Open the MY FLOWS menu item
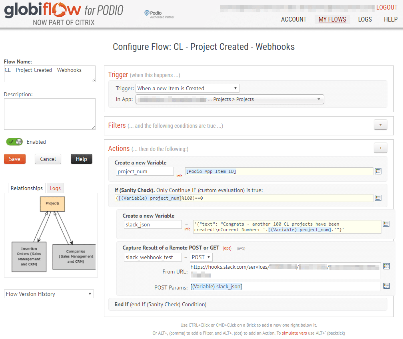 [x=332, y=19]
